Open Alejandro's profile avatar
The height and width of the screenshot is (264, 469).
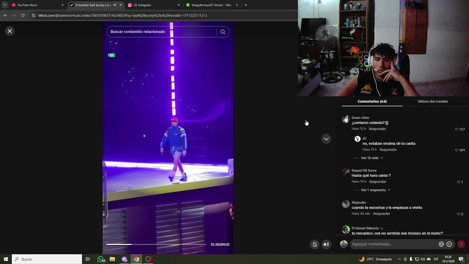tap(346, 204)
